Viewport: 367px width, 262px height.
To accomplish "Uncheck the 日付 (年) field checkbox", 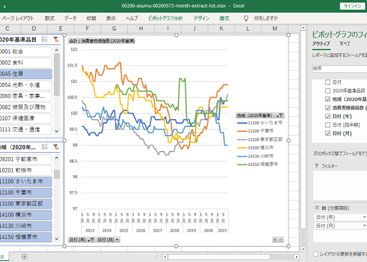I will coord(328,116).
